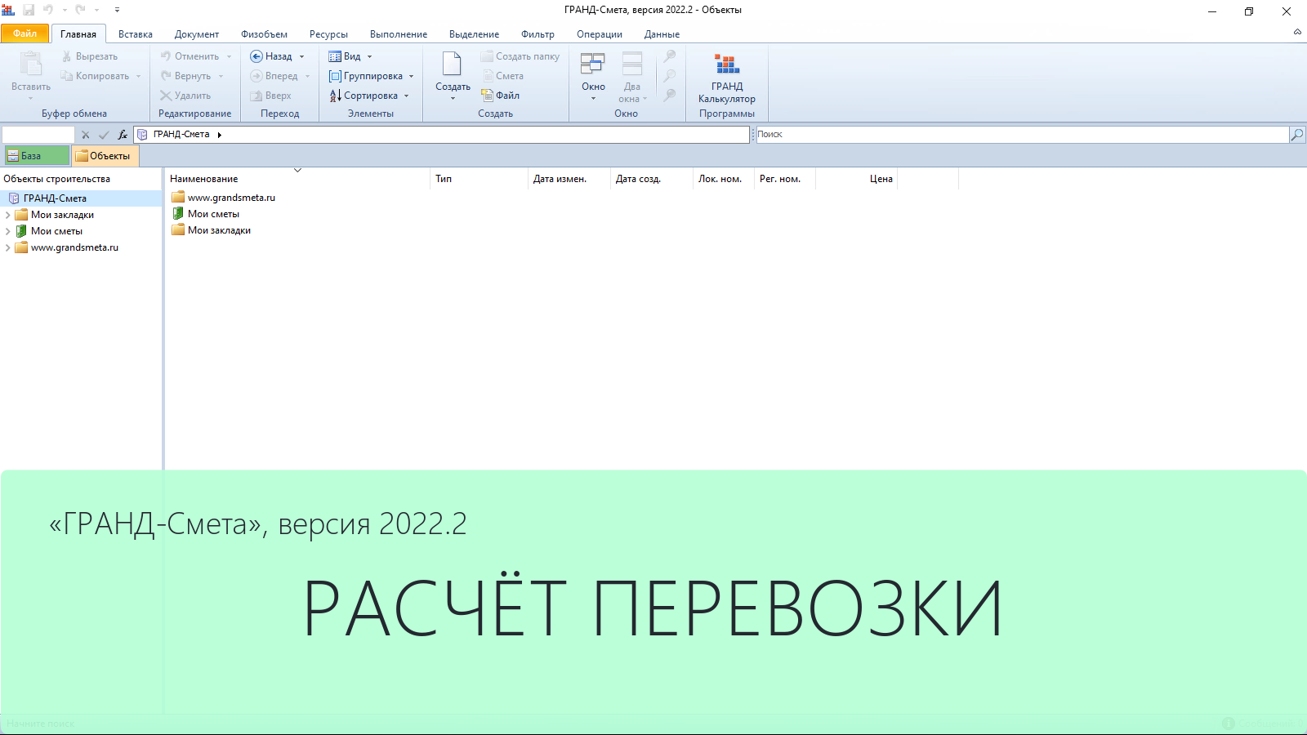This screenshot has height=735, width=1307.
Task: Switch to the База tab
Action: click(37, 156)
